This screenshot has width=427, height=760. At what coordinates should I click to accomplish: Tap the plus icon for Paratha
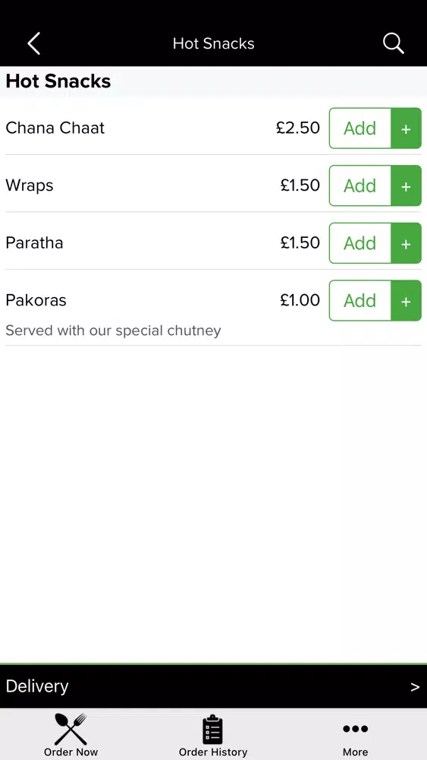click(407, 243)
